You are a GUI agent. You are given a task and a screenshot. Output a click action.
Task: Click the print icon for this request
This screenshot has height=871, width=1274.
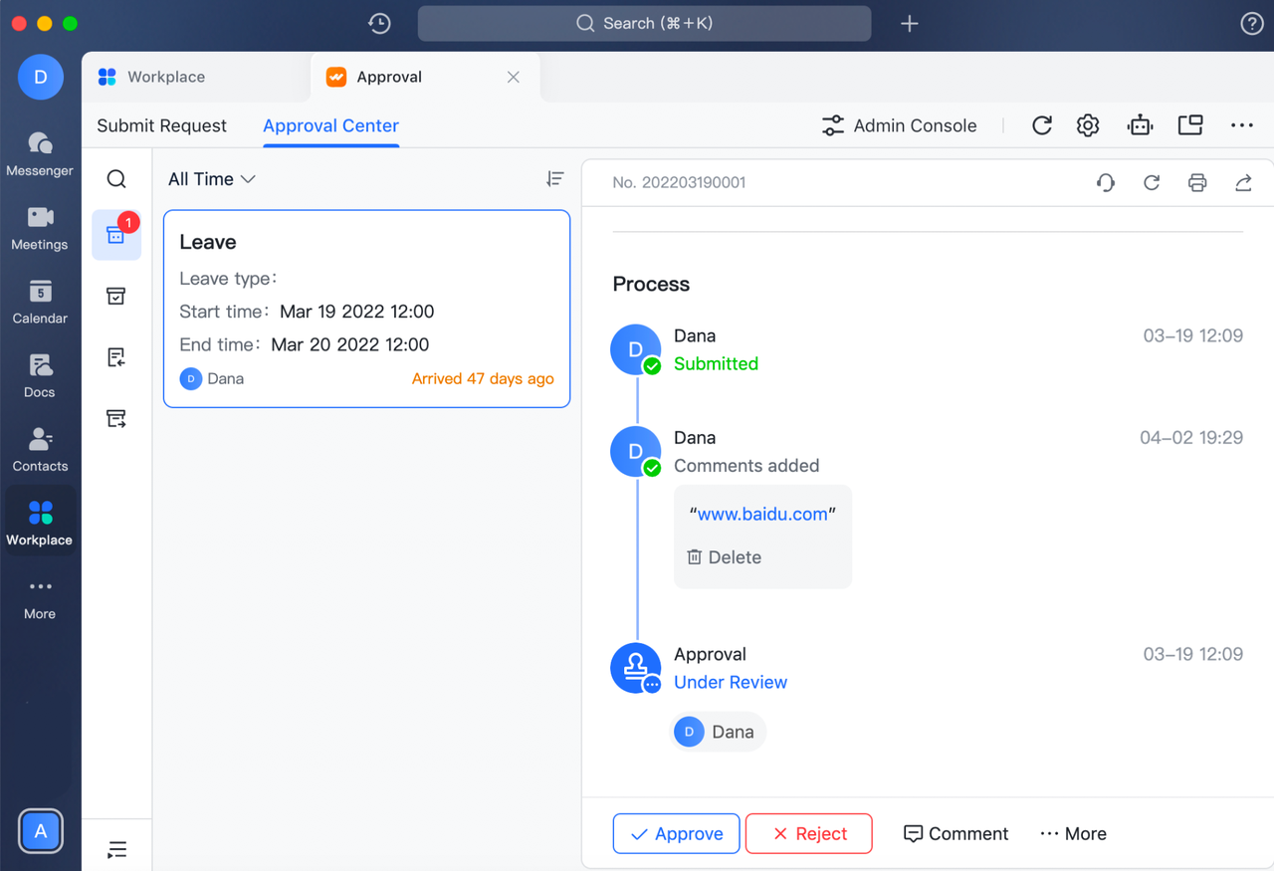click(x=1197, y=182)
